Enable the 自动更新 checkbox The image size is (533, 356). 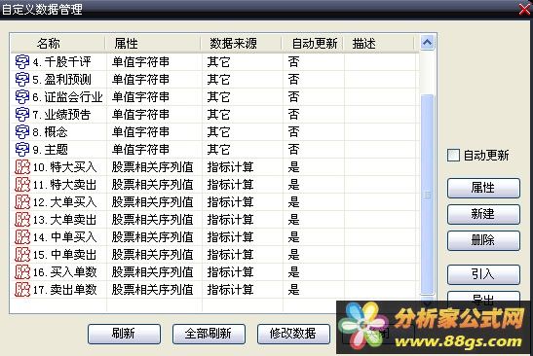click(x=453, y=156)
